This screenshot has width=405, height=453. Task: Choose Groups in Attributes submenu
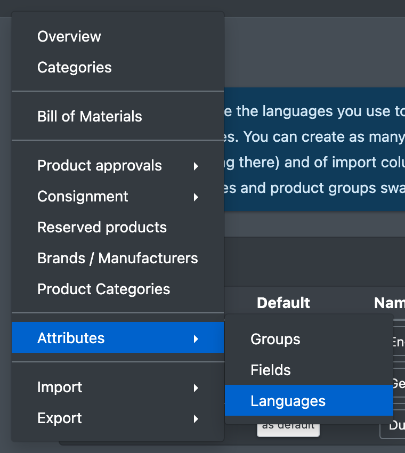(x=309, y=339)
